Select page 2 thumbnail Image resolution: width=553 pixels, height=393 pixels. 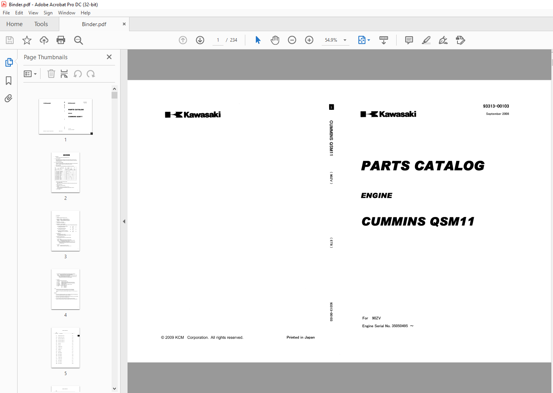[x=66, y=173]
